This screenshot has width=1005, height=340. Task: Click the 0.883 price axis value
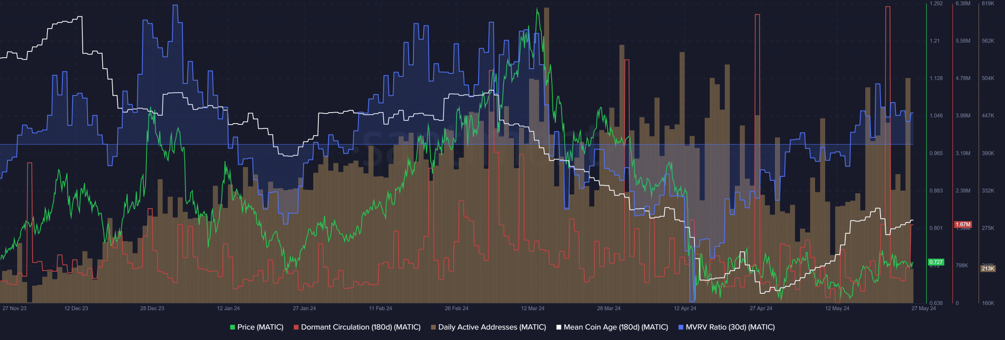tap(936, 191)
